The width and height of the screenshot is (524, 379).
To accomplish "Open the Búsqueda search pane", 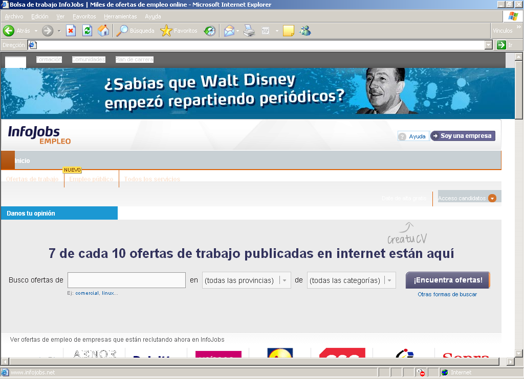I will (x=136, y=31).
